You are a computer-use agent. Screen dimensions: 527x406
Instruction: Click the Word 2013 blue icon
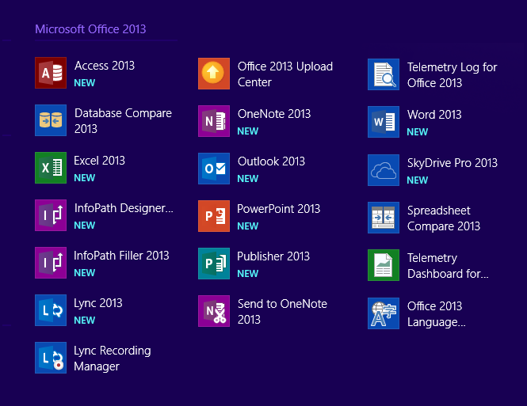coord(384,122)
